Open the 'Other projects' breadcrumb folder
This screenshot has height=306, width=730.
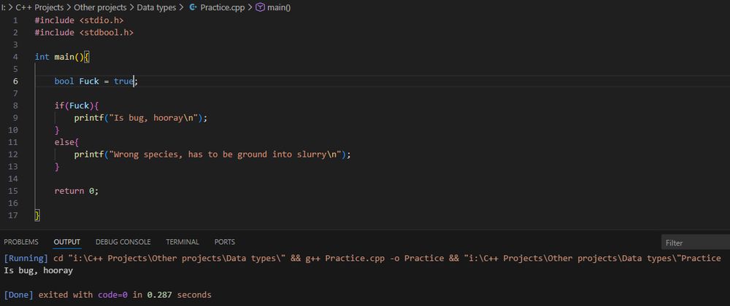[x=100, y=7]
